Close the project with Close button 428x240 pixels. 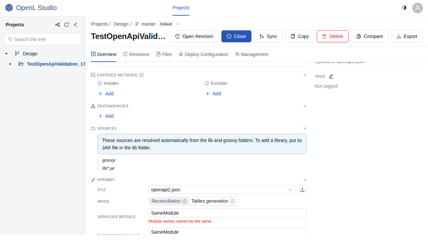click(x=236, y=36)
